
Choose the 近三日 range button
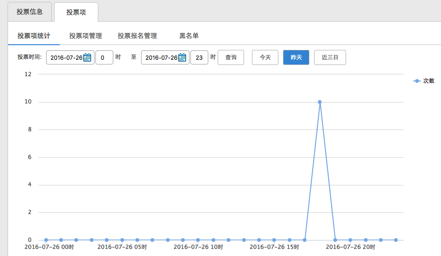(x=330, y=57)
